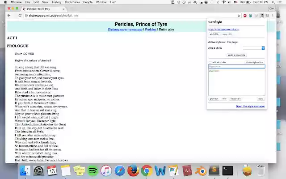Click the site info icon in address bar
This screenshot has width=286, height=179.
click(x=26, y=16)
